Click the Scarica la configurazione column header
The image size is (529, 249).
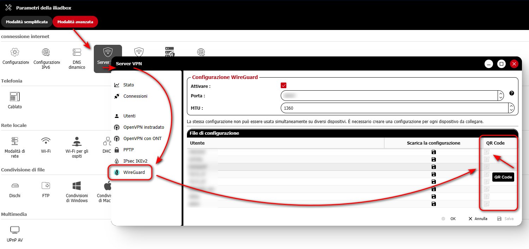pos(433,143)
